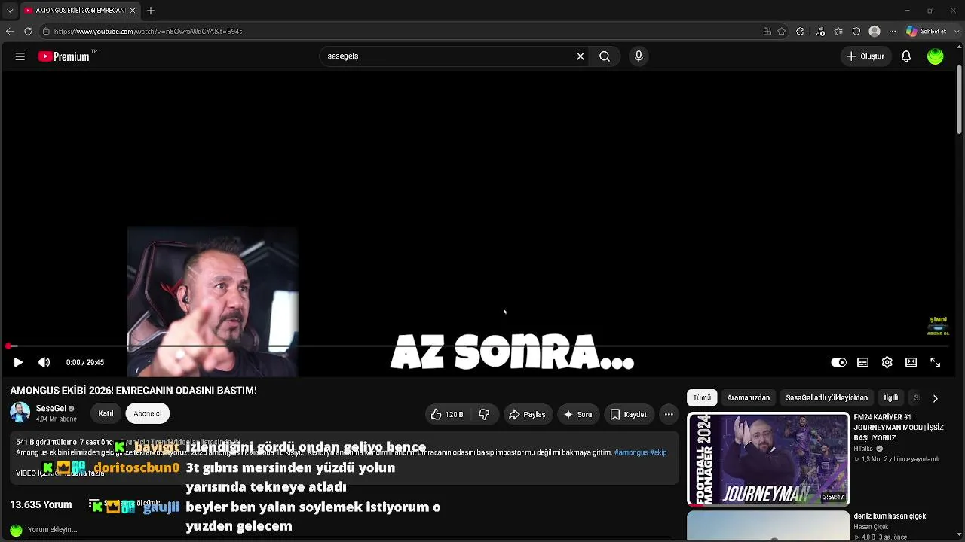The width and height of the screenshot is (965, 542).
Task: Open browser essentials shield icon
Action: [x=856, y=32]
